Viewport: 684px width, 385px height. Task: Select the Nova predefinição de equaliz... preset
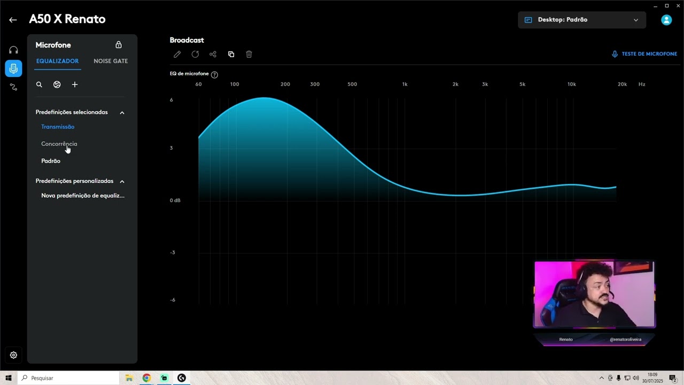(x=83, y=196)
